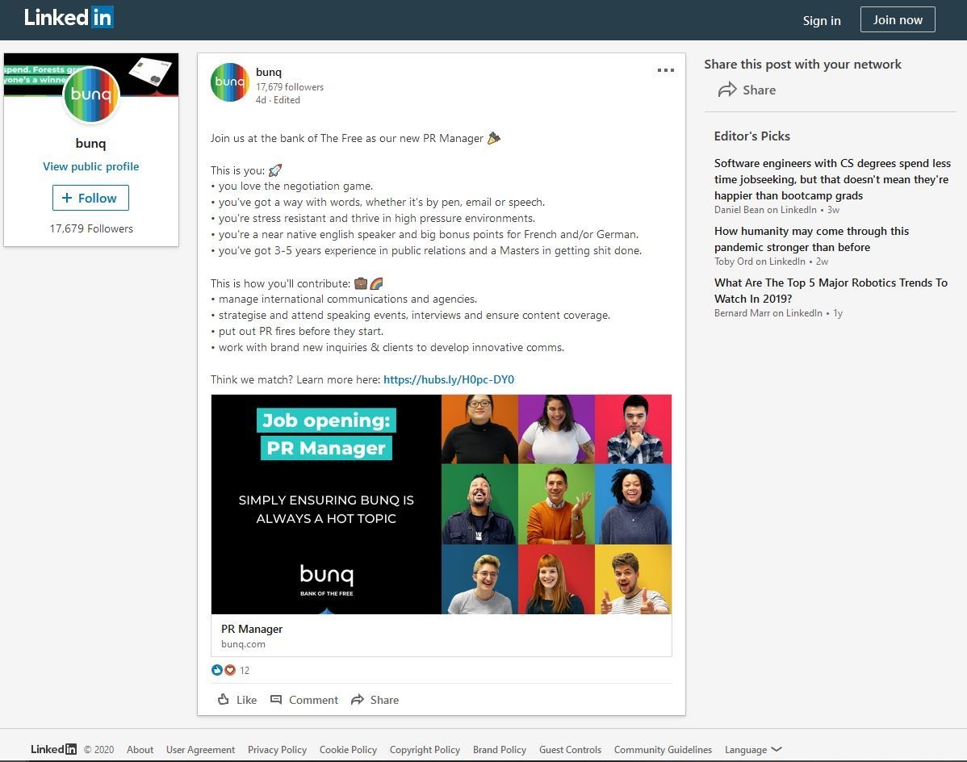Click the Join now button
Image resolution: width=967 pixels, height=762 pixels.
(898, 19)
